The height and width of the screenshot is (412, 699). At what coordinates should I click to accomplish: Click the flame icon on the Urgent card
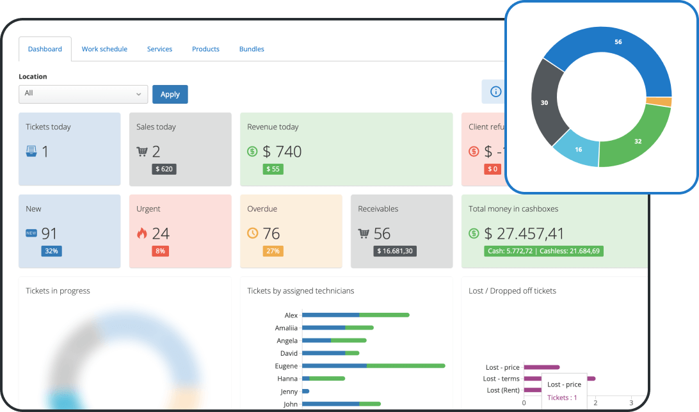(142, 233)
